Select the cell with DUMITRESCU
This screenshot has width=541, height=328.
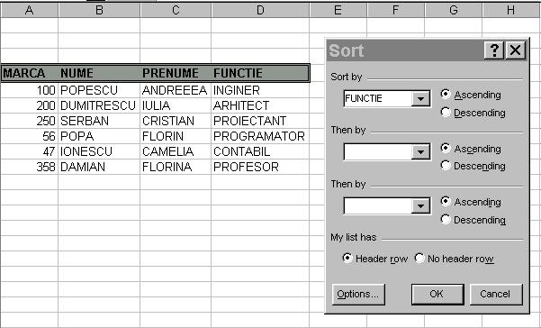[99, 105]
